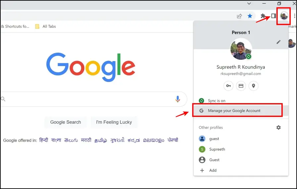Click the Google logo
This screenshot has height=189, width=297.
pyautogui.click(x=91, y=67)
